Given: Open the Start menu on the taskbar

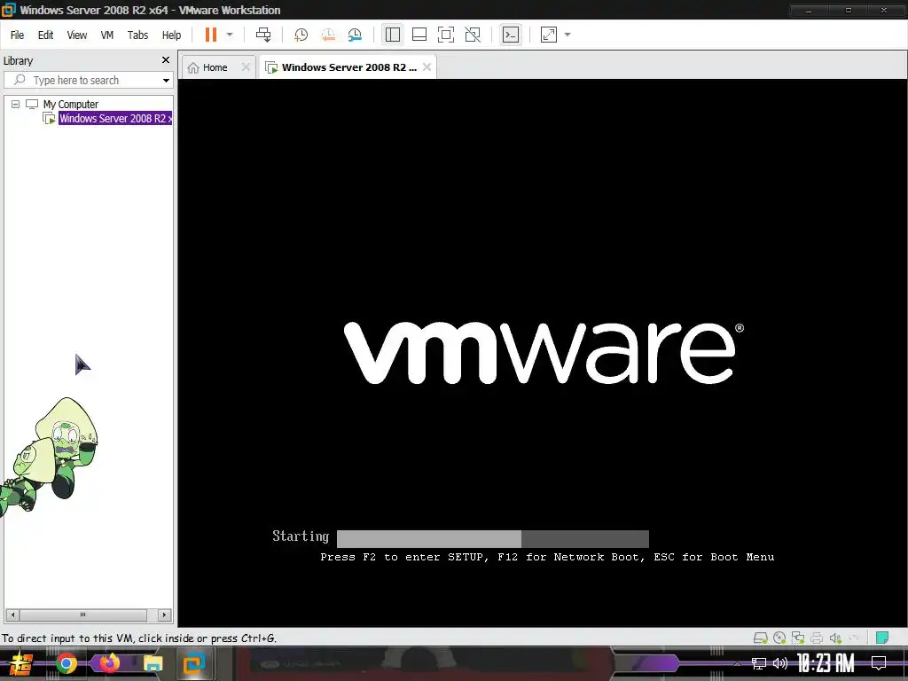Looking at the screenshot, I should click(21, 663).
